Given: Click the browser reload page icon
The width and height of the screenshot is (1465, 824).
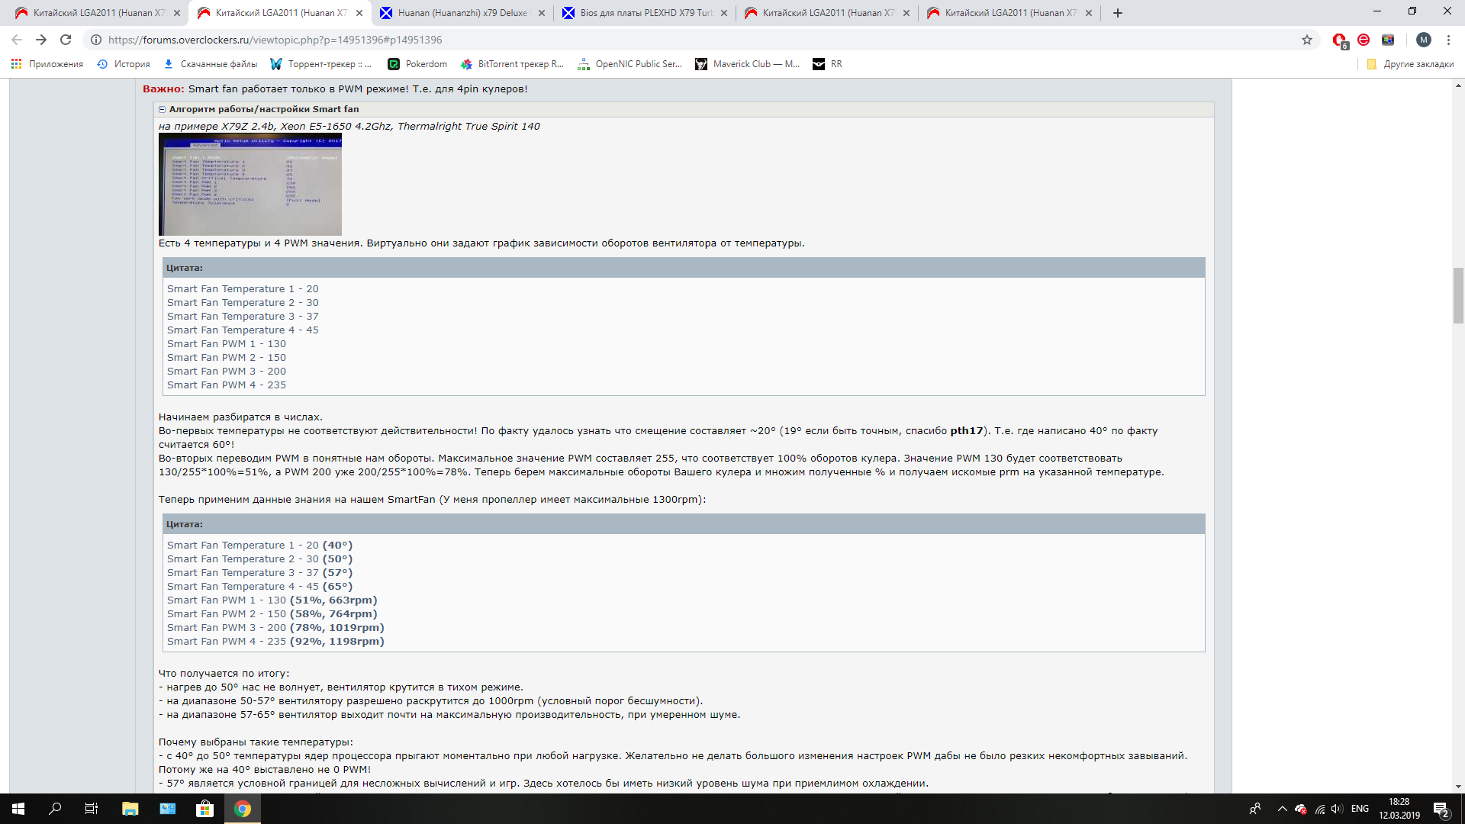Looking at the screenshot, I should click(66, 40).
